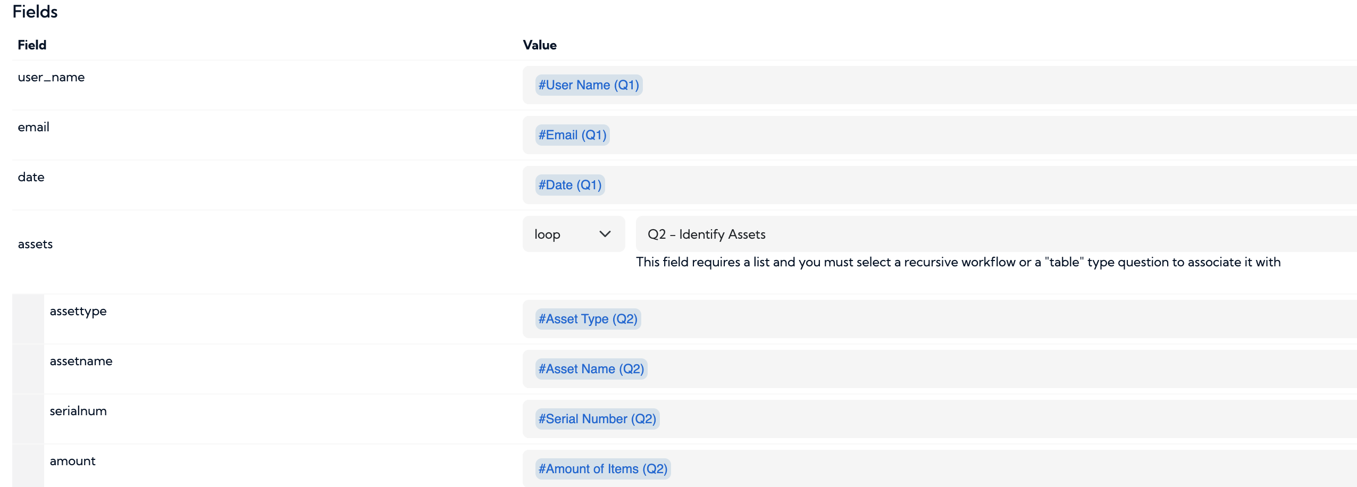
Task: Open the loop dropdown for the assets field
Action: point(573,234)
